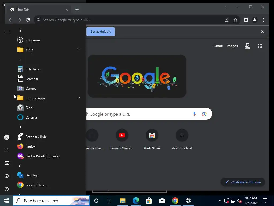Click the Google holiday doodle
The width and height of the screenshot is (274, 206).
[x=137, y=76]
